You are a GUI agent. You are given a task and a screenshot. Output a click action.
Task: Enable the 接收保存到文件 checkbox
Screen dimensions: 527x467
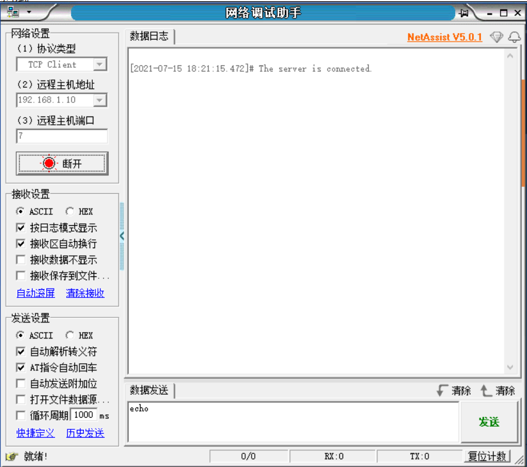pyautogui.click(x=20, y=276)
